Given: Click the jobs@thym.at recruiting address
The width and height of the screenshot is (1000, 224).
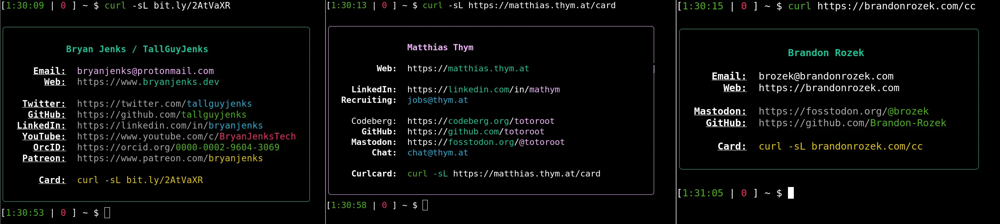Looking at the screenshot, I should point(437,100).
